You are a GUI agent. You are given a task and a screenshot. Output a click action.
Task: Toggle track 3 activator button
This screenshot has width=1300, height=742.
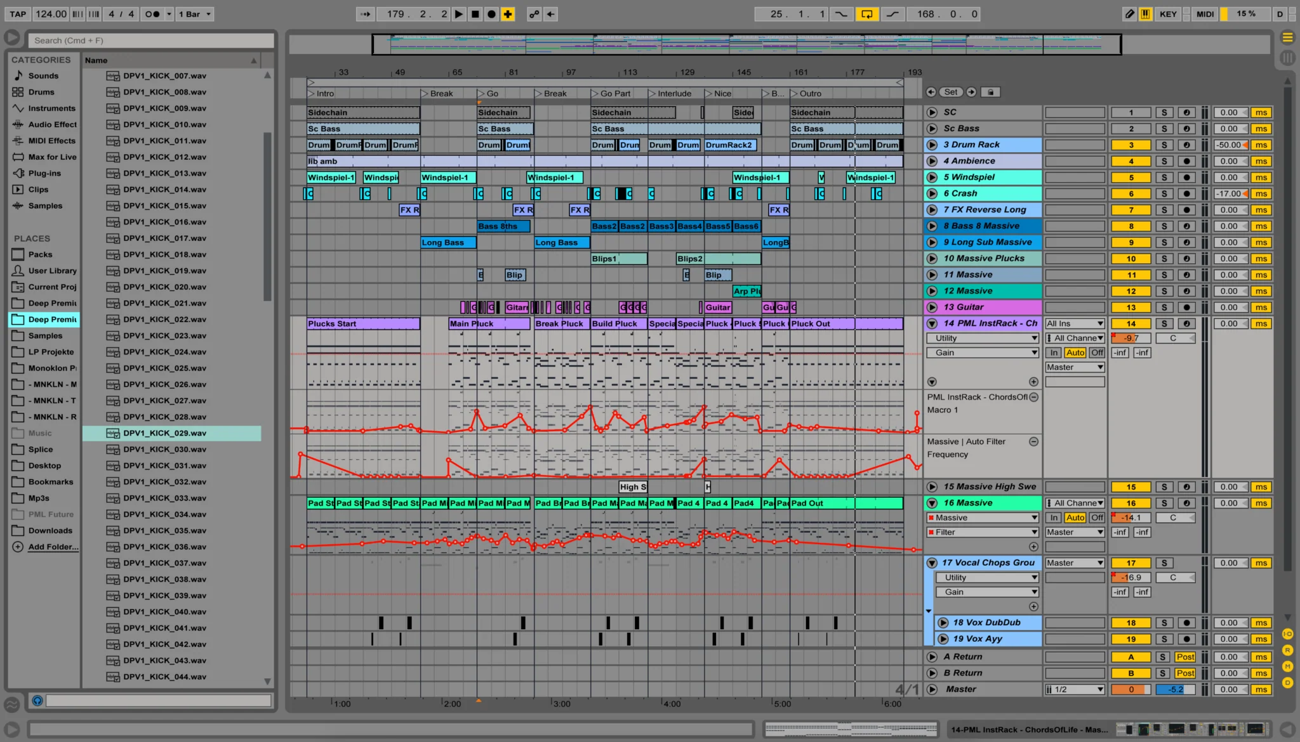tap(1131, 145)
